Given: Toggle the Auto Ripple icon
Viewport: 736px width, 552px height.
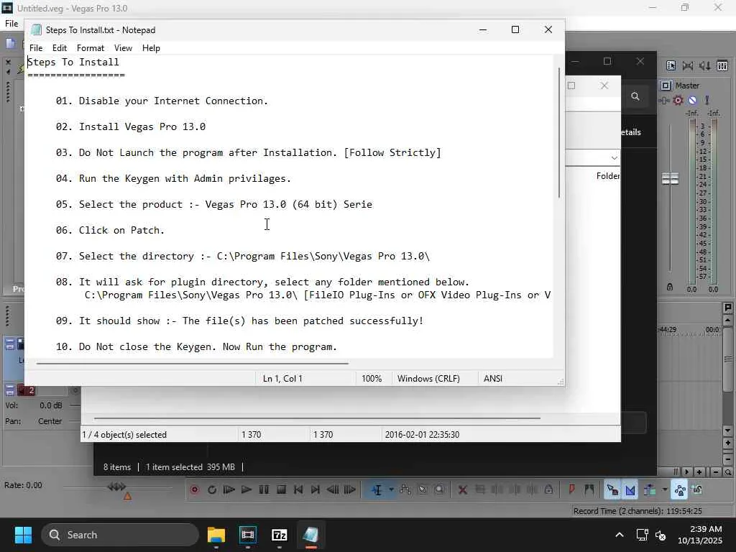Looking at the screenshot, I should (650, 490).
